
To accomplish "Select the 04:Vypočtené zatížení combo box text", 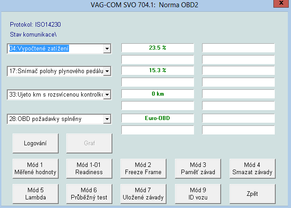I will 39,49.
